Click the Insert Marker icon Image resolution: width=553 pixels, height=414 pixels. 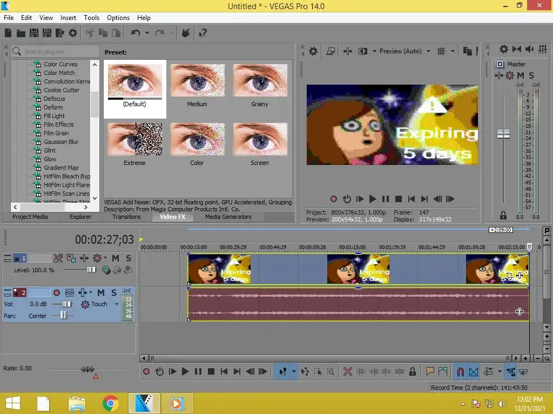point(429,371)
